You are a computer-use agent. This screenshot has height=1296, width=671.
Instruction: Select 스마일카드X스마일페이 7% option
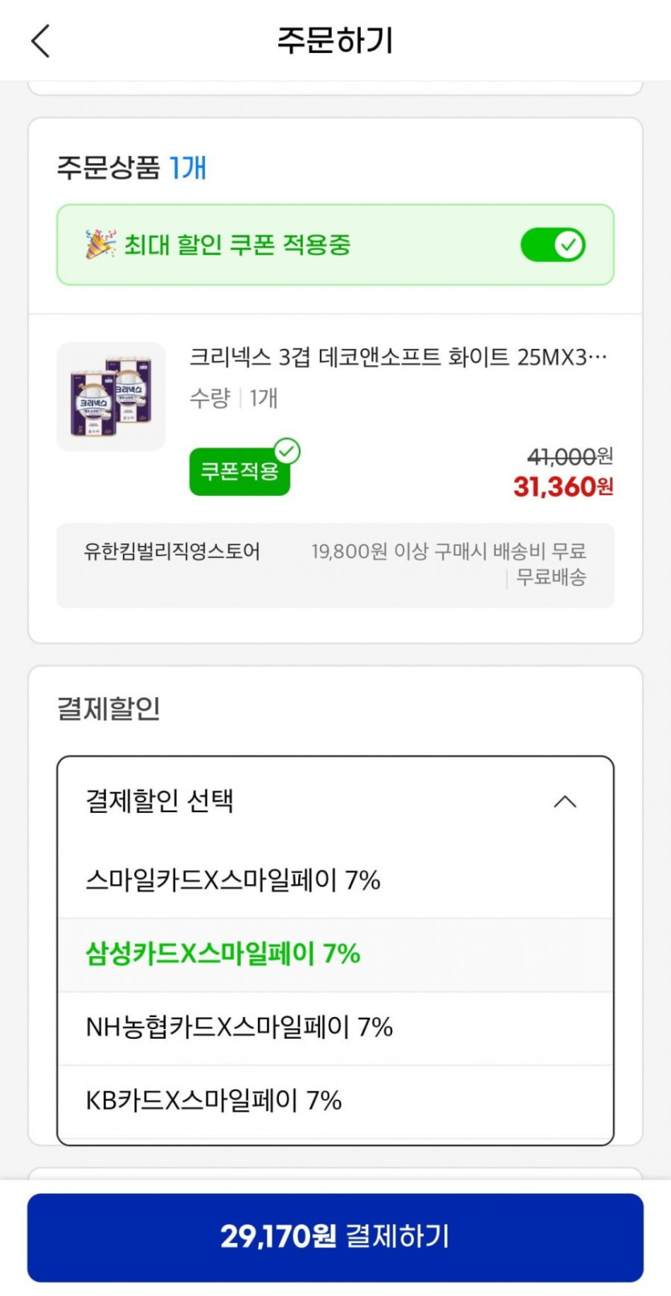233,880
